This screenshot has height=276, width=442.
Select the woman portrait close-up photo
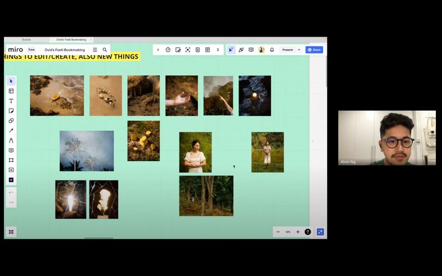[196, 152]
